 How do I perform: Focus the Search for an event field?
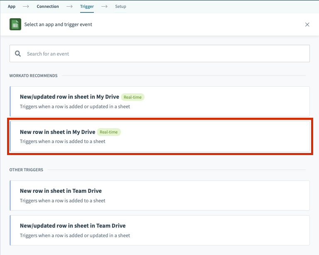166,53
